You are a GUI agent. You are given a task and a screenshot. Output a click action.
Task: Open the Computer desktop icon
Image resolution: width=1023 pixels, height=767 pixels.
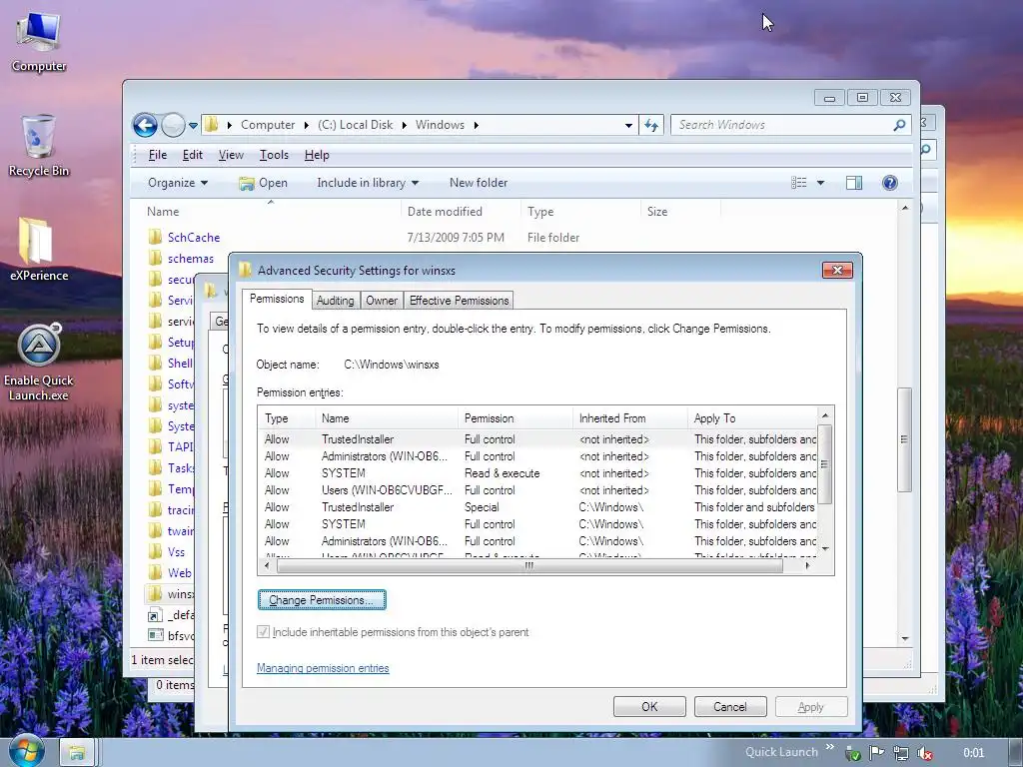tap(39, 42)
